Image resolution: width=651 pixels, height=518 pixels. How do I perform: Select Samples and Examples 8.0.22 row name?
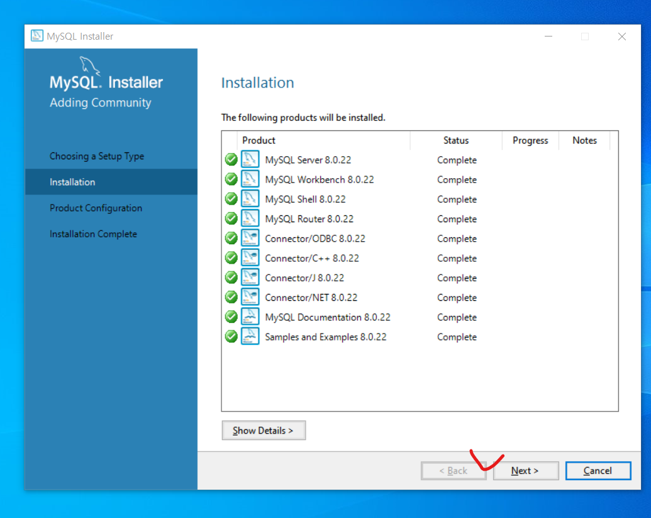coord(326,337)
